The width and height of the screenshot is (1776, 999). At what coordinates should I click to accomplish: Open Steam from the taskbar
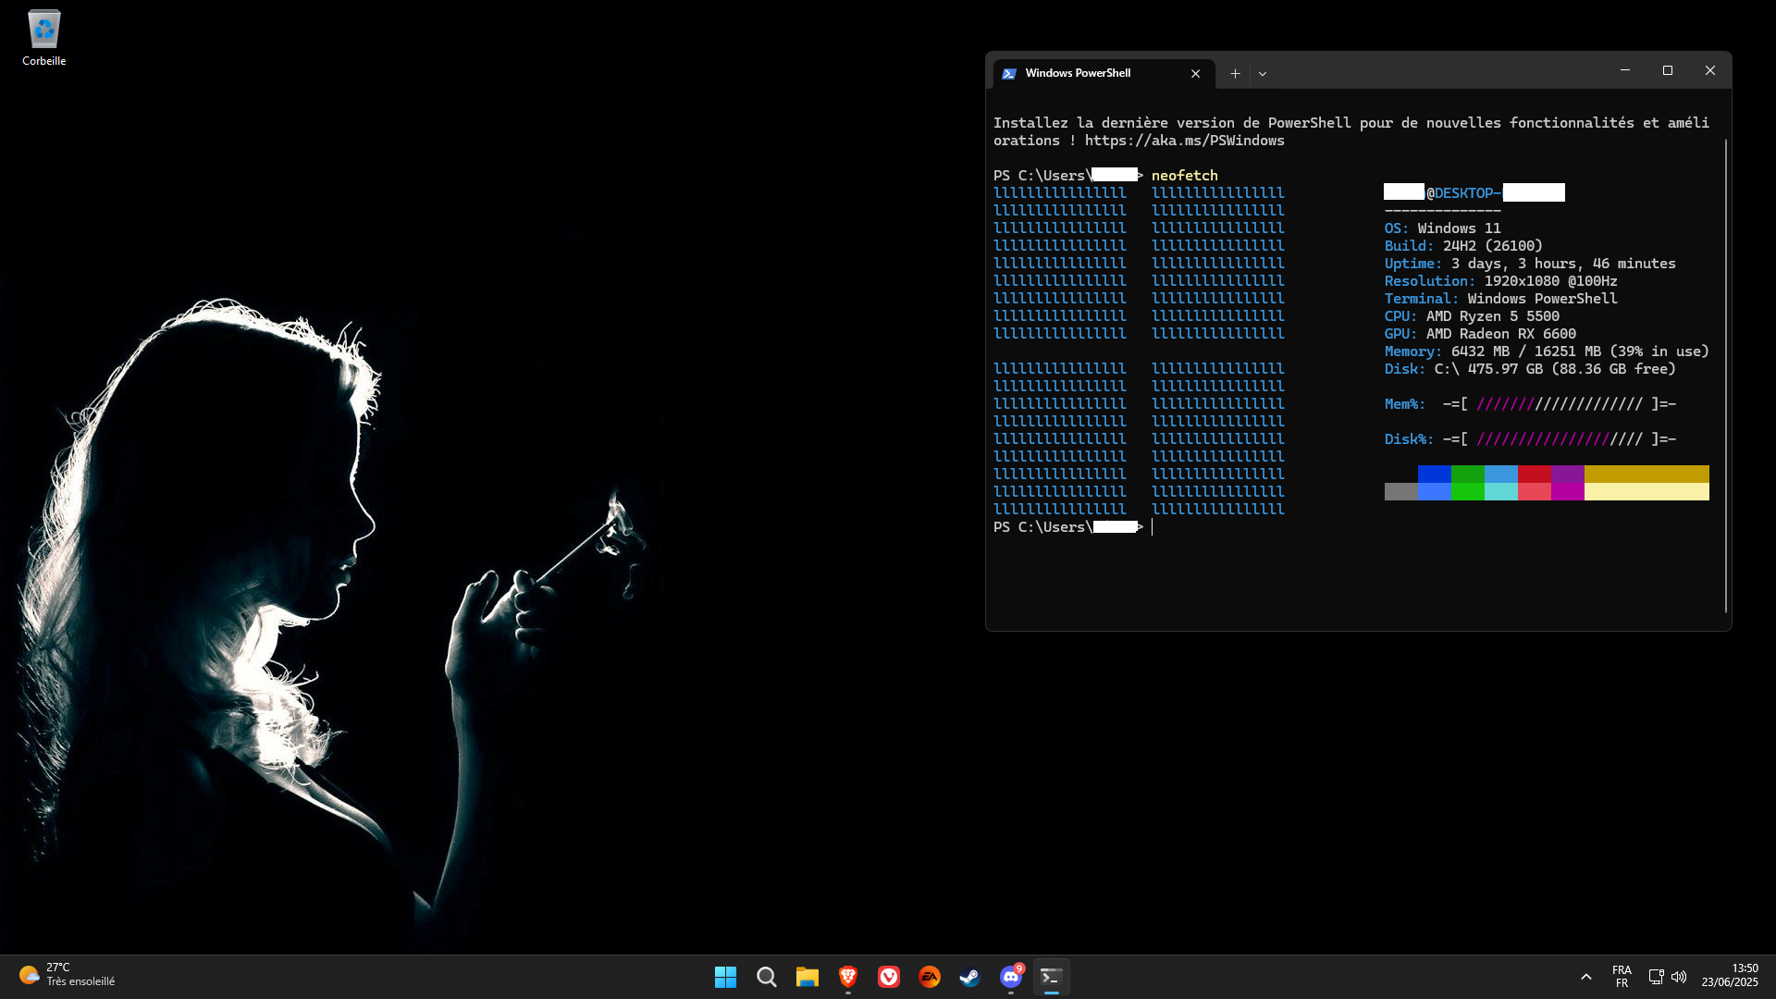969,977
